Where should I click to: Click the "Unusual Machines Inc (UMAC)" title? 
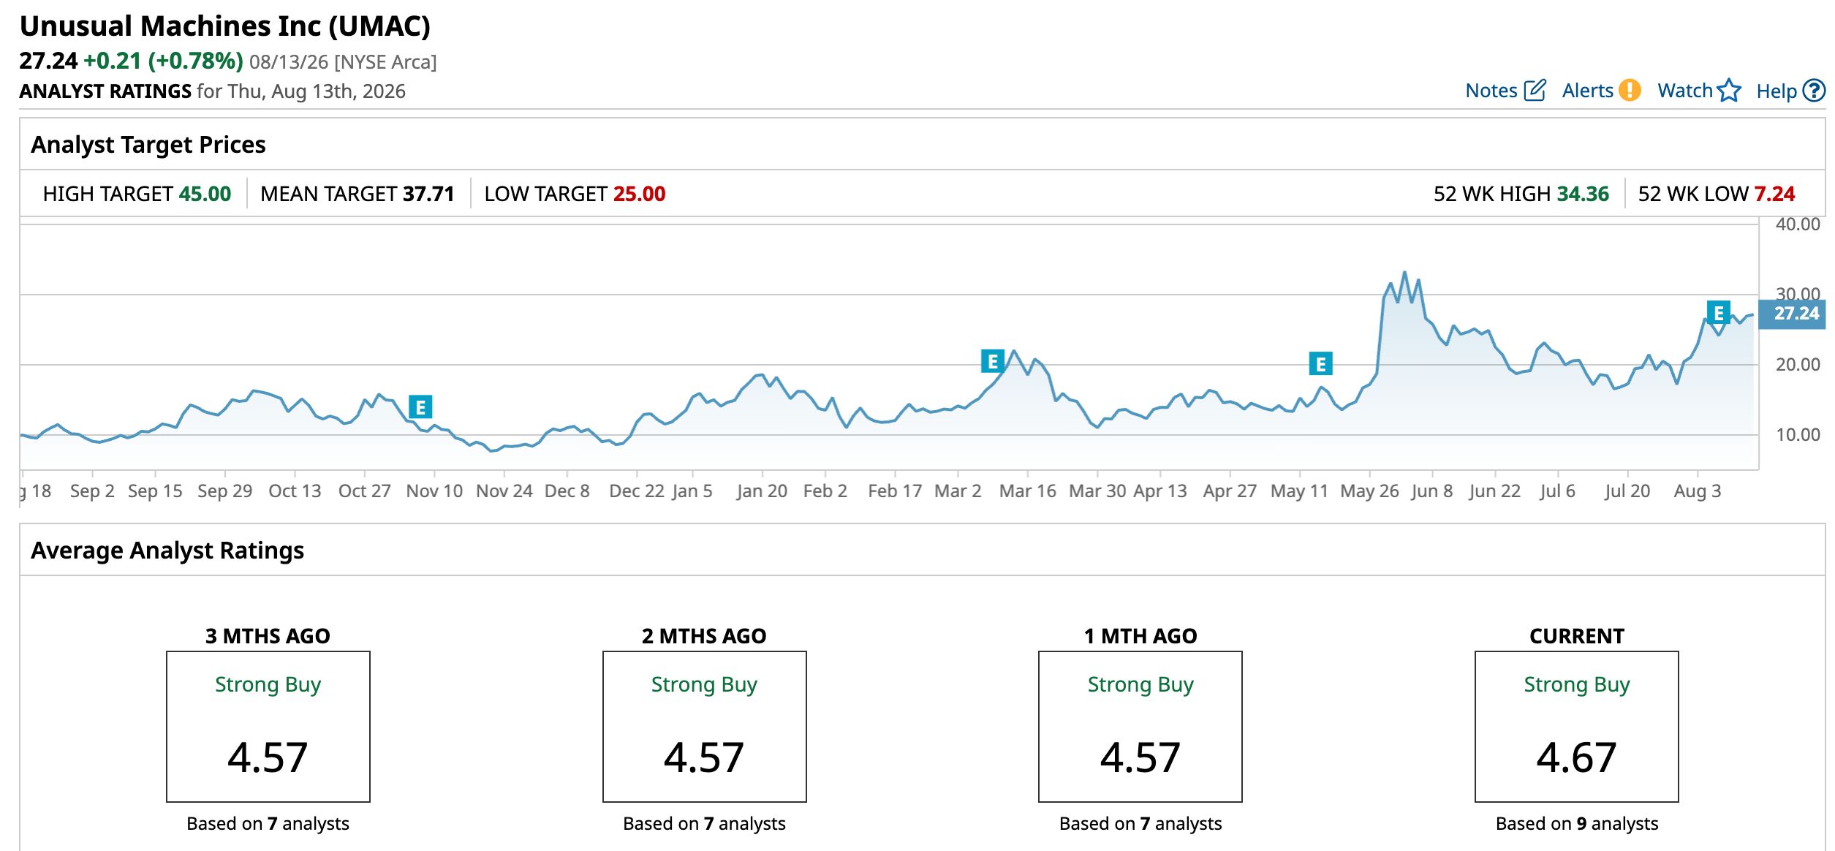click(225, 26)
